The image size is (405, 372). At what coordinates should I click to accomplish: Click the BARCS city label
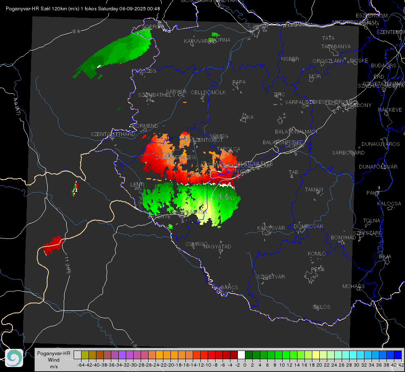pyautogui.click(x=229, y=287)
